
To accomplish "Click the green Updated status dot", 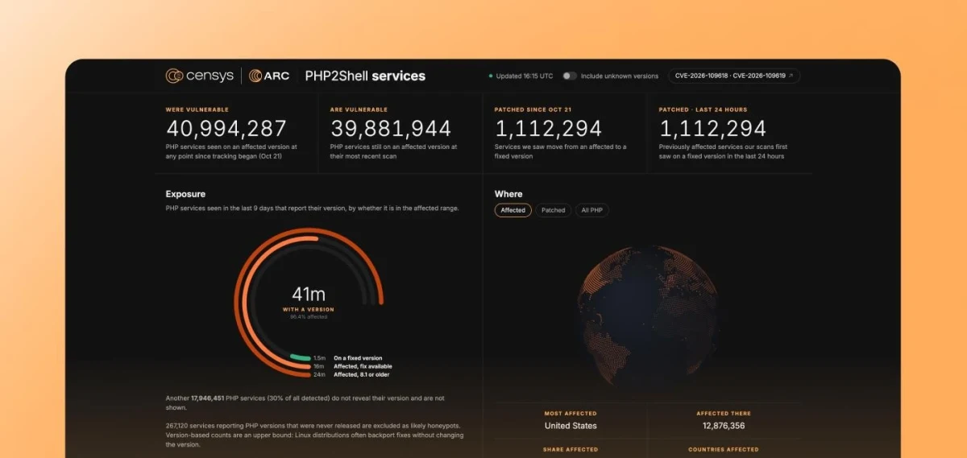I will click(491, 76).
